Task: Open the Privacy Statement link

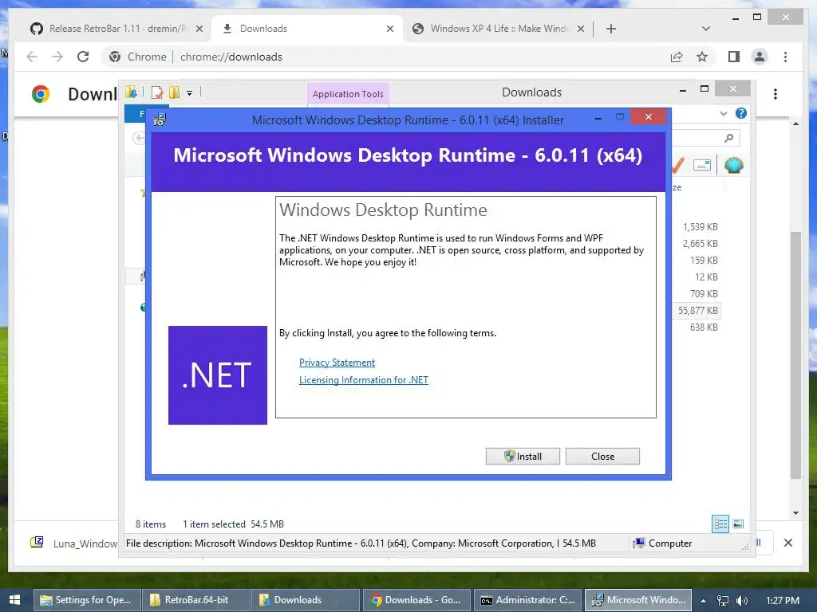Action: [x=337, y=363]
